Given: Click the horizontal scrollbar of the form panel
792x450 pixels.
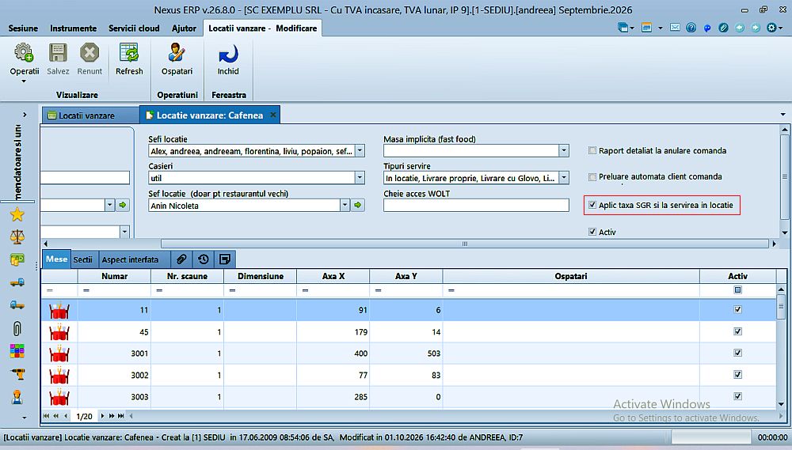Looking at the screenshot, I should coord(464,244).
